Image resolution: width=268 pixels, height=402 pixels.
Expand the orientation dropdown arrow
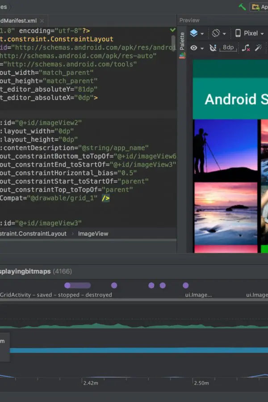(x=224, y=33)
